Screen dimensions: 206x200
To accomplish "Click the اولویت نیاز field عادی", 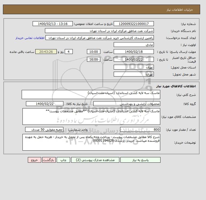I will coord(133,45).
